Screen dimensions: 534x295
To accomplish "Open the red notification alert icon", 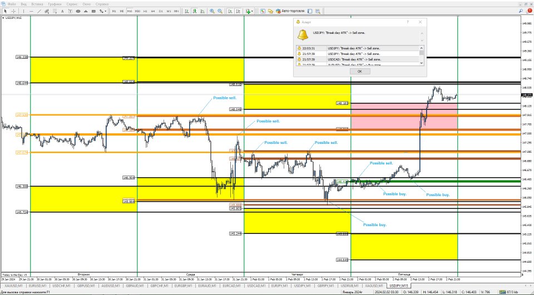I will tap(530, 11).
